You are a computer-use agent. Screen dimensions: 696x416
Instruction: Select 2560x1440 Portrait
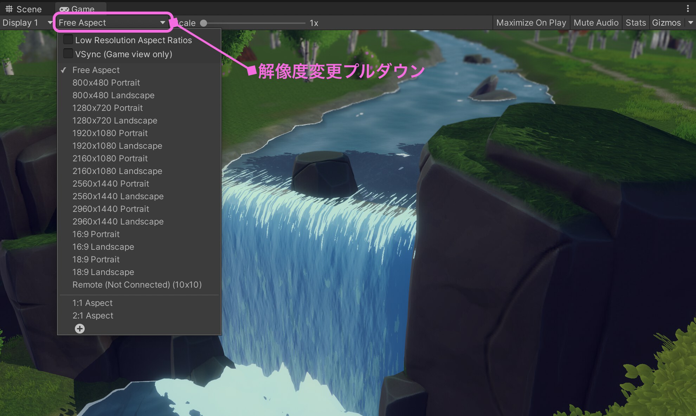[139, 184]
